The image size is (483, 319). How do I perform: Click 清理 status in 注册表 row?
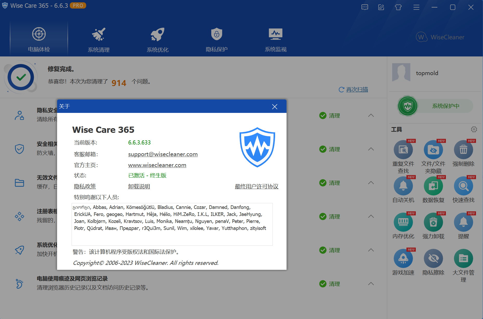tap(330, 216)
